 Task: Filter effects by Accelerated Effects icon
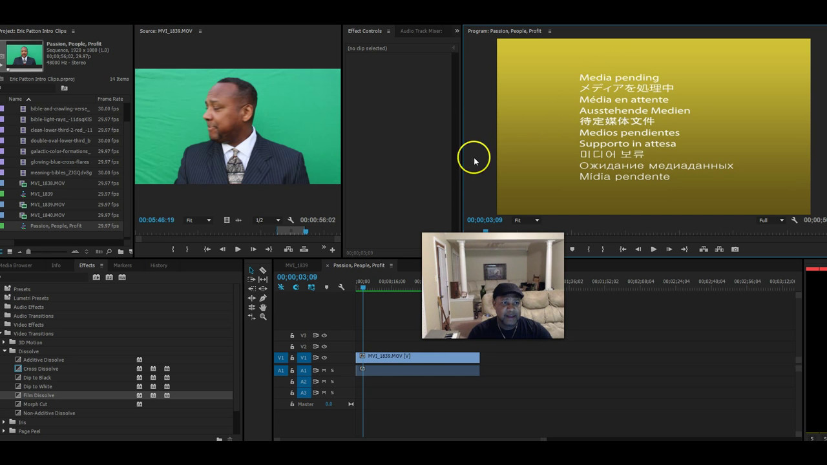tap(96, 277)
